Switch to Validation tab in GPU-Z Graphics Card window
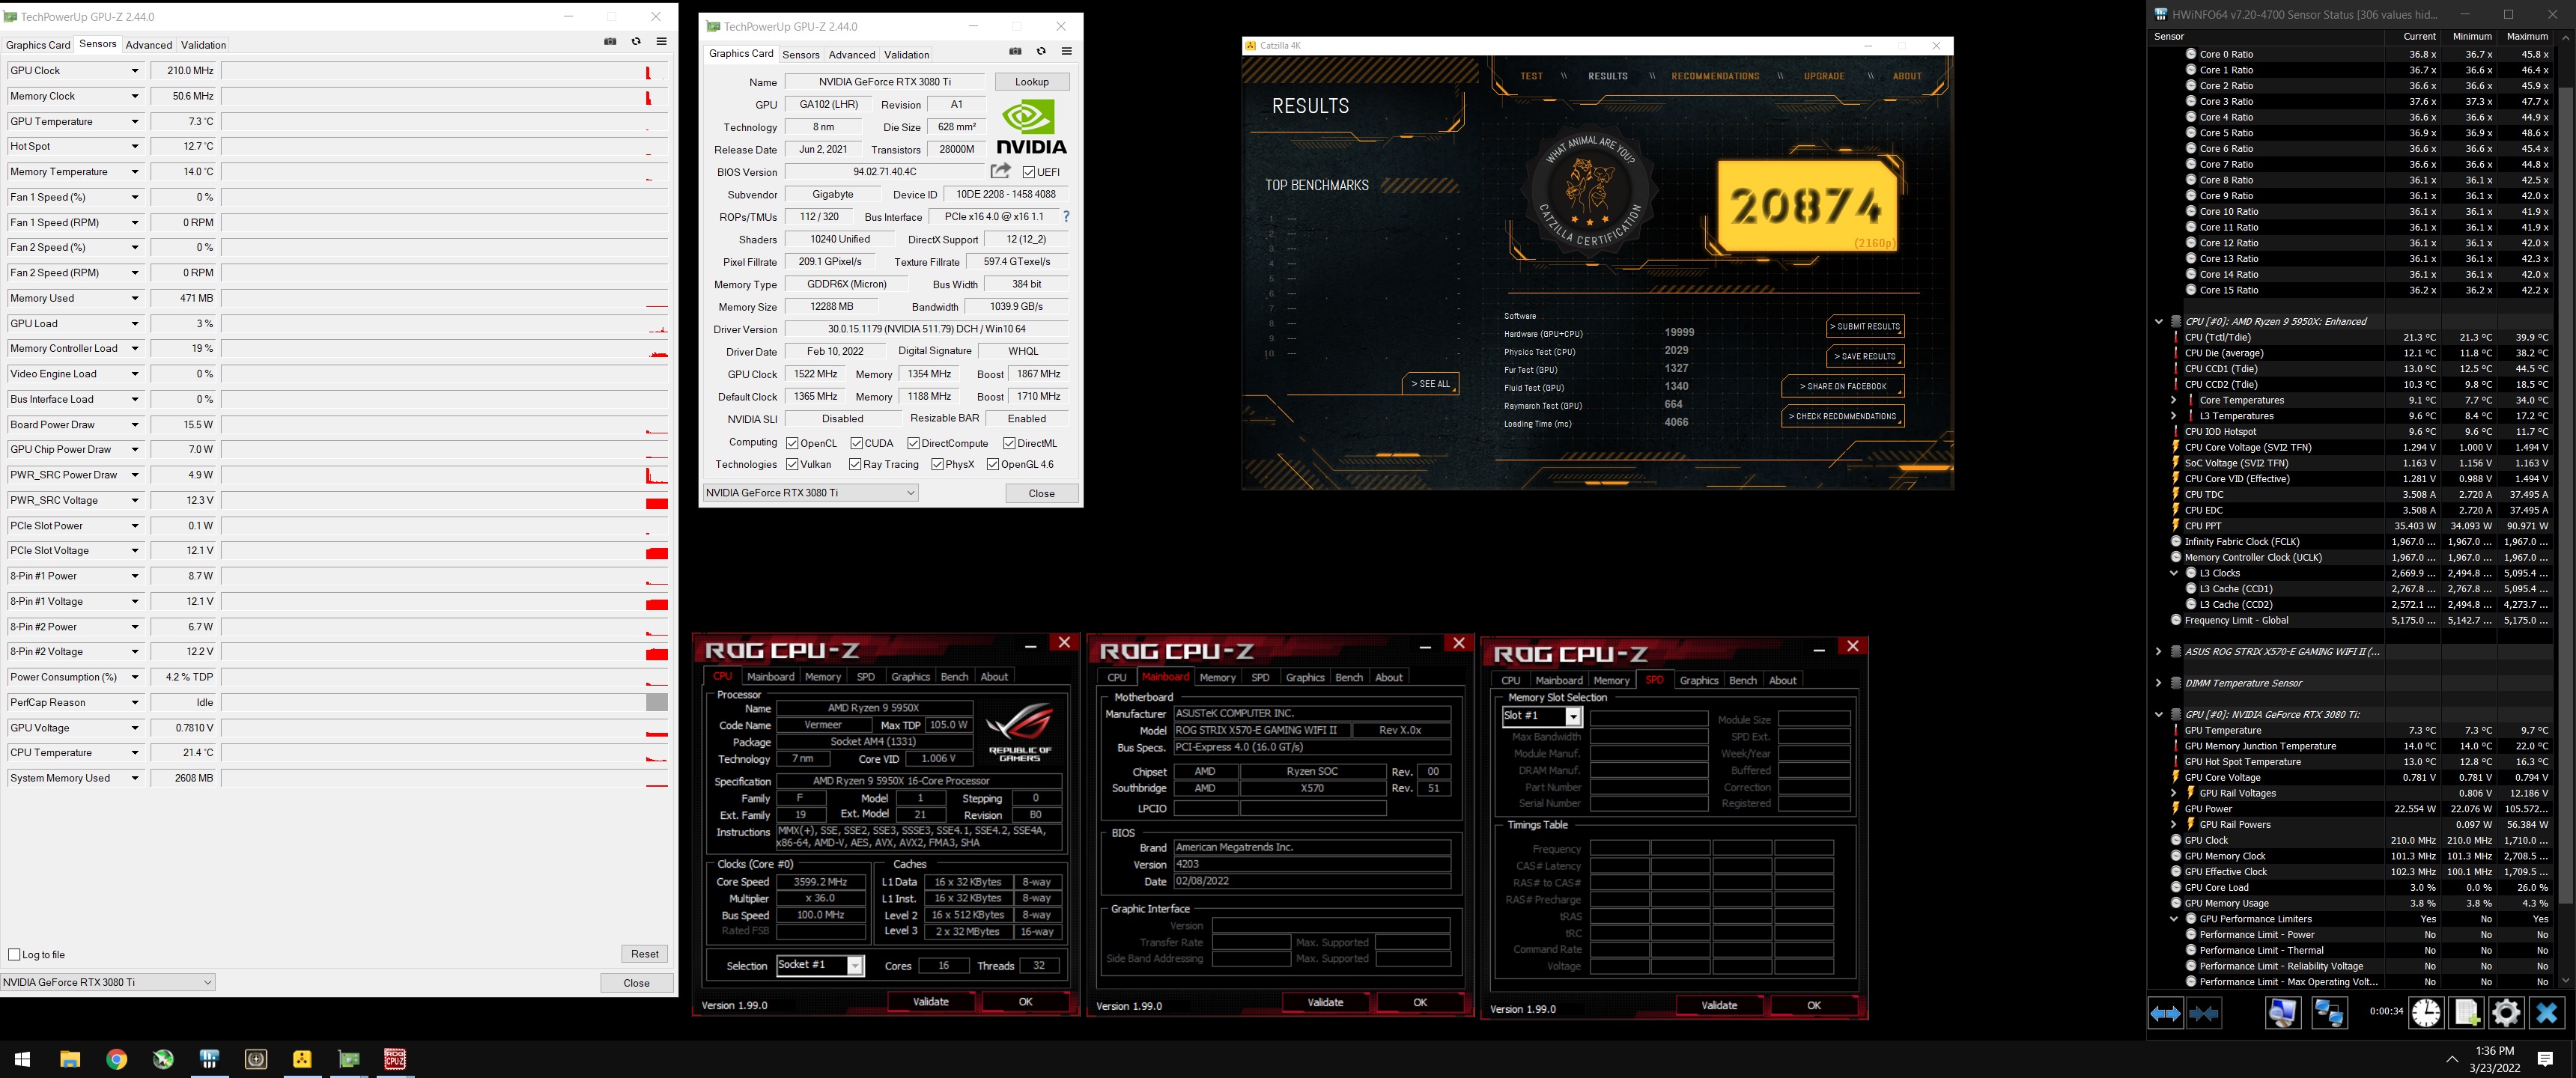This screenshot has width=2576, height=1078. click(906, 55)
